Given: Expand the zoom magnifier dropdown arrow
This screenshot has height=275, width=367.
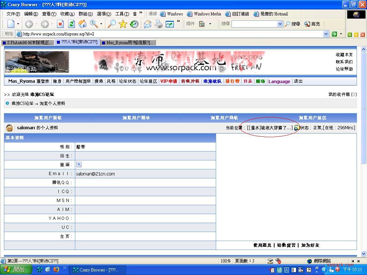Looking at the screenshot, I should [x=101, y=24].
